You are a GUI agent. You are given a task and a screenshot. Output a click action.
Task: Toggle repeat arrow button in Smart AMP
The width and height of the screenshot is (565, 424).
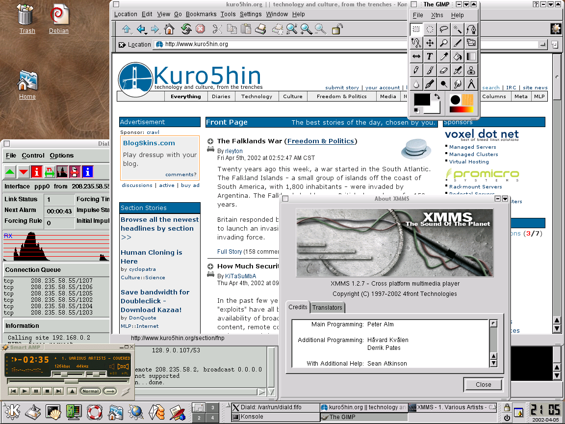pos(110,391)
